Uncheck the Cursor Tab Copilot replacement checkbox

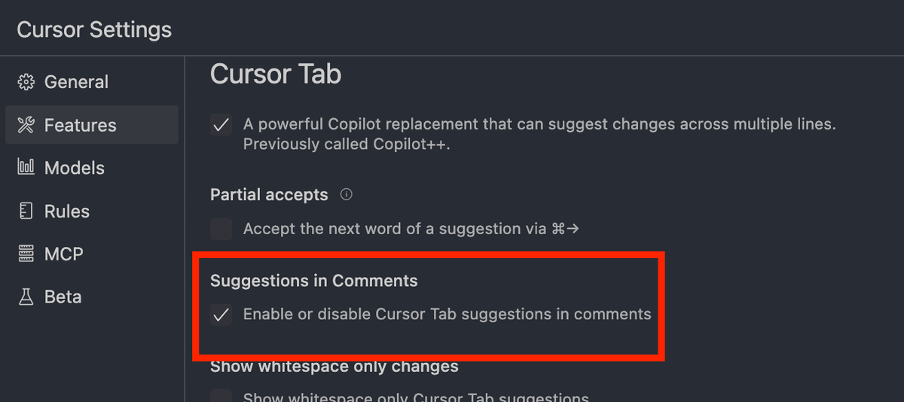click(221, 125)
